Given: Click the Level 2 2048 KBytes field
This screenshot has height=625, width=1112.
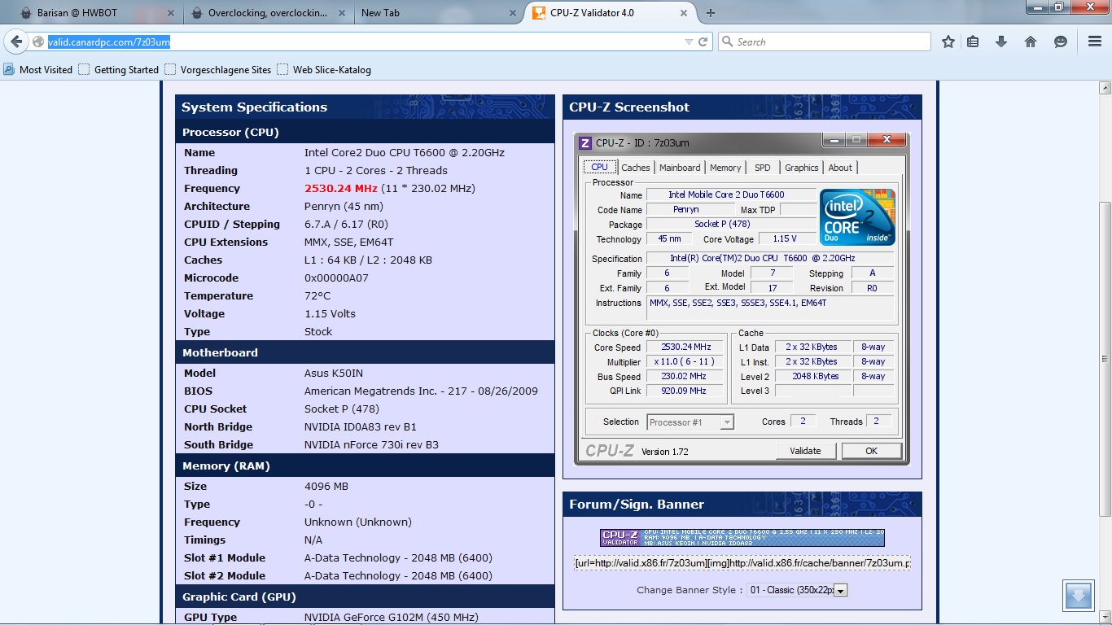Looking at the screenshot, I should 815,376.
